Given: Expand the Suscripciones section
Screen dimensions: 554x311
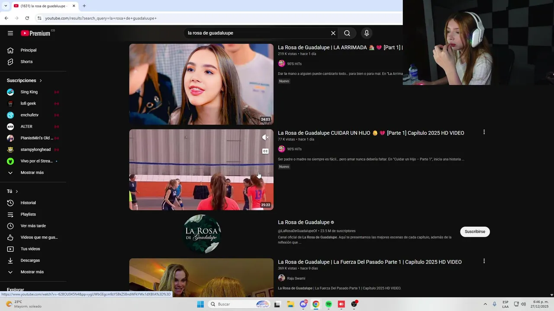Looking at the screenshot, I should click(25, 80).
